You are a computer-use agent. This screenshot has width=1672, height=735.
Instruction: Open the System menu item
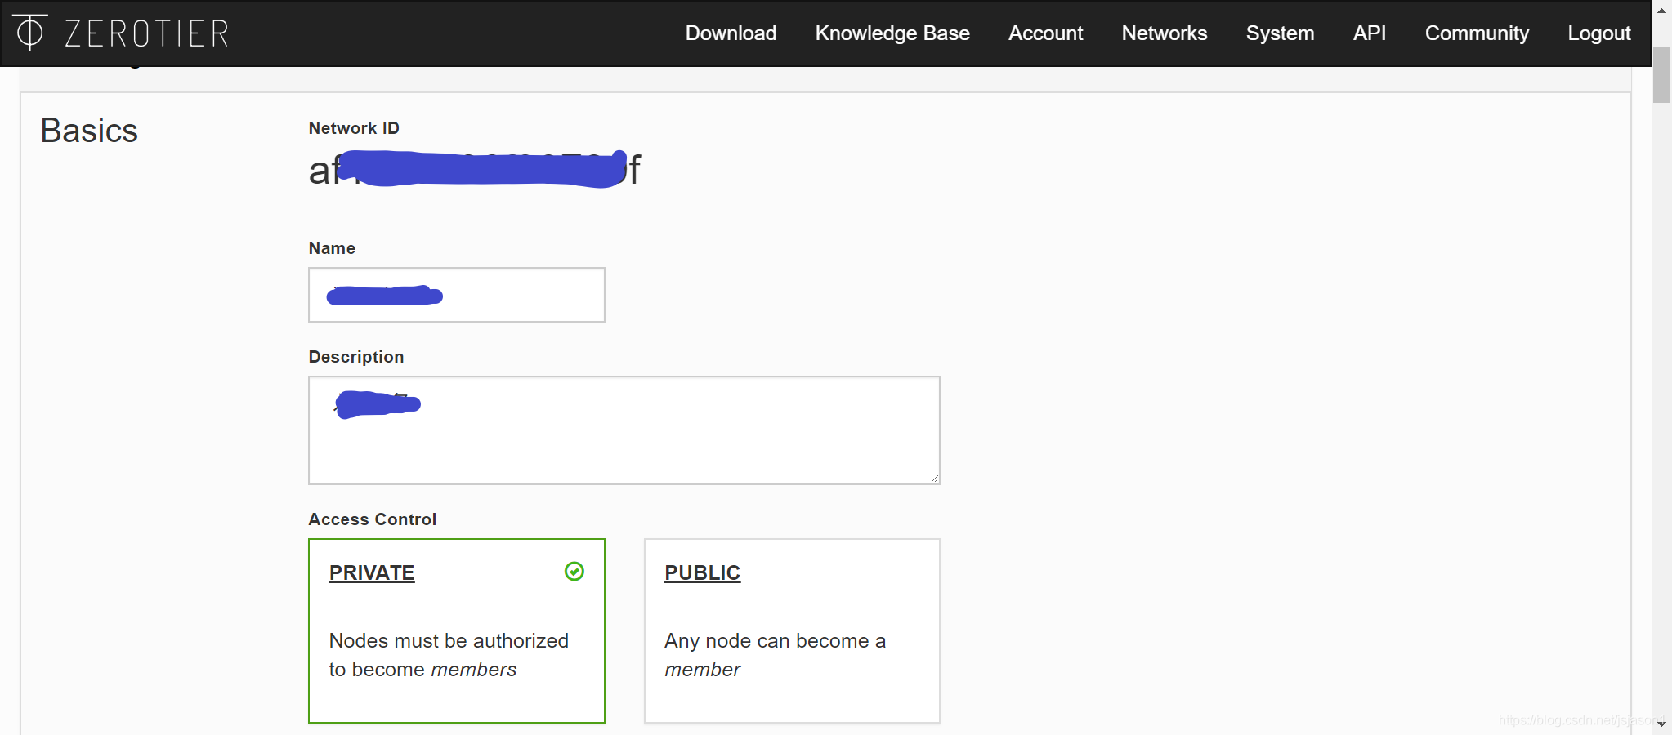click(x=1280, y=33)
